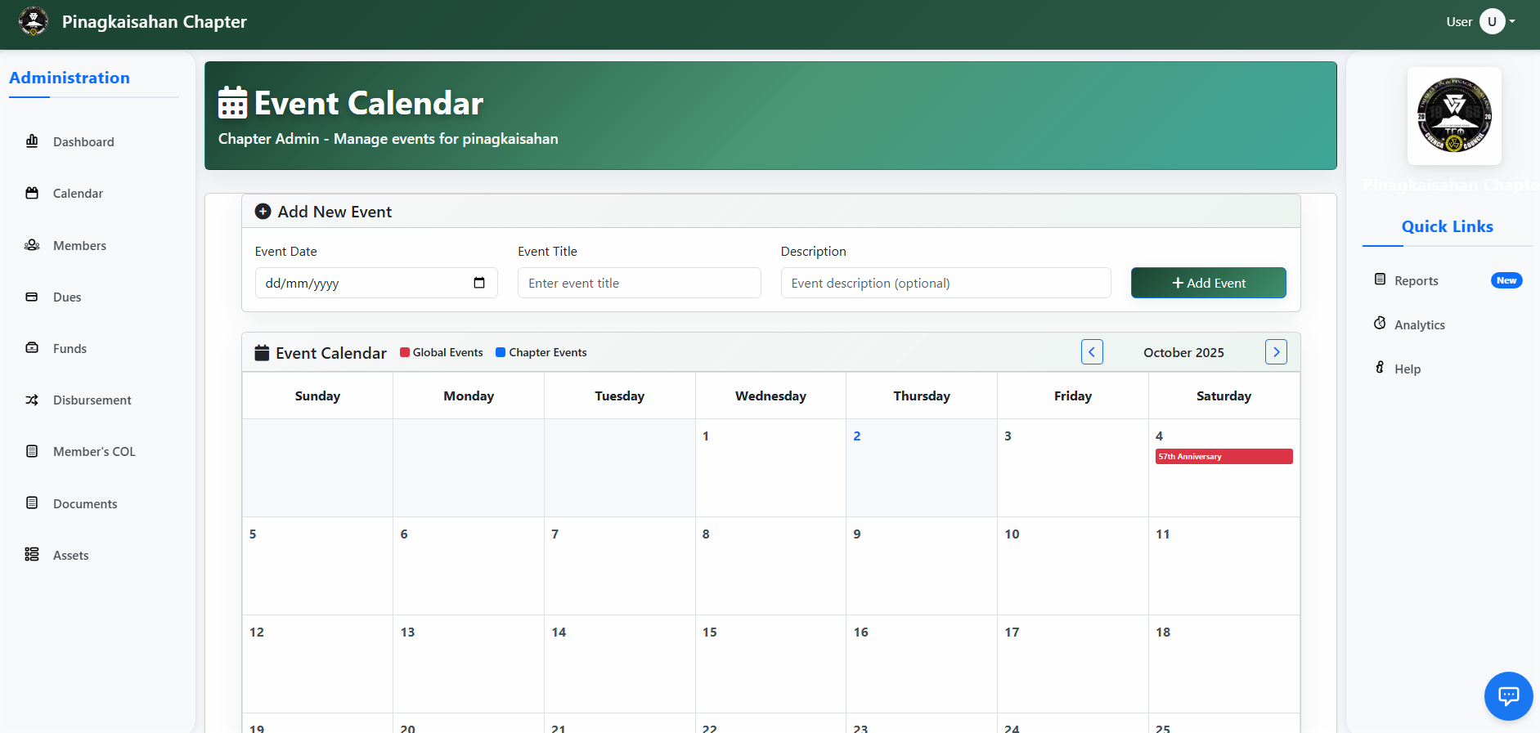Click the Assets list icon
The width and height of the screenshot is (1540, 733).
tap(32, 555)
